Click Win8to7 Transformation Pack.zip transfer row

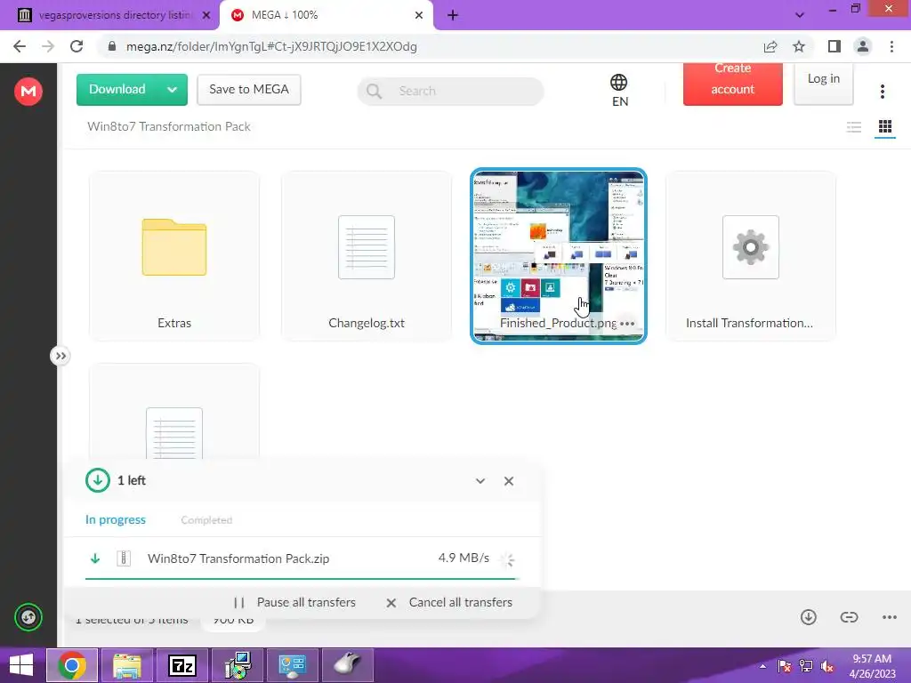pyautogui.click(x=302, y=558)
